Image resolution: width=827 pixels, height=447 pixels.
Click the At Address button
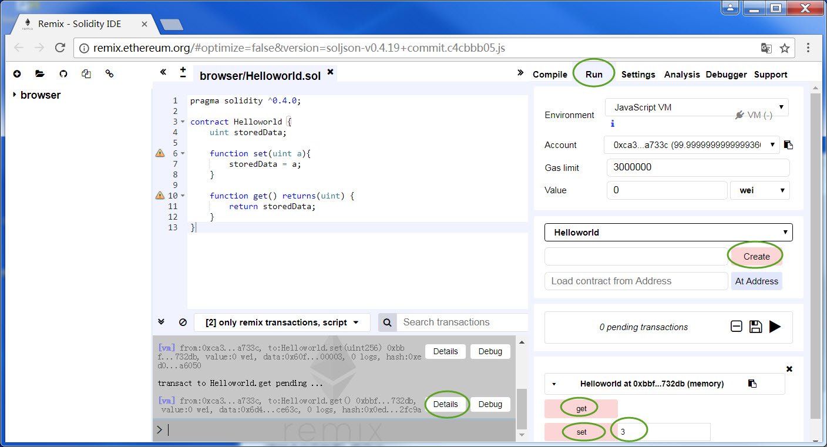pos(757,281)
